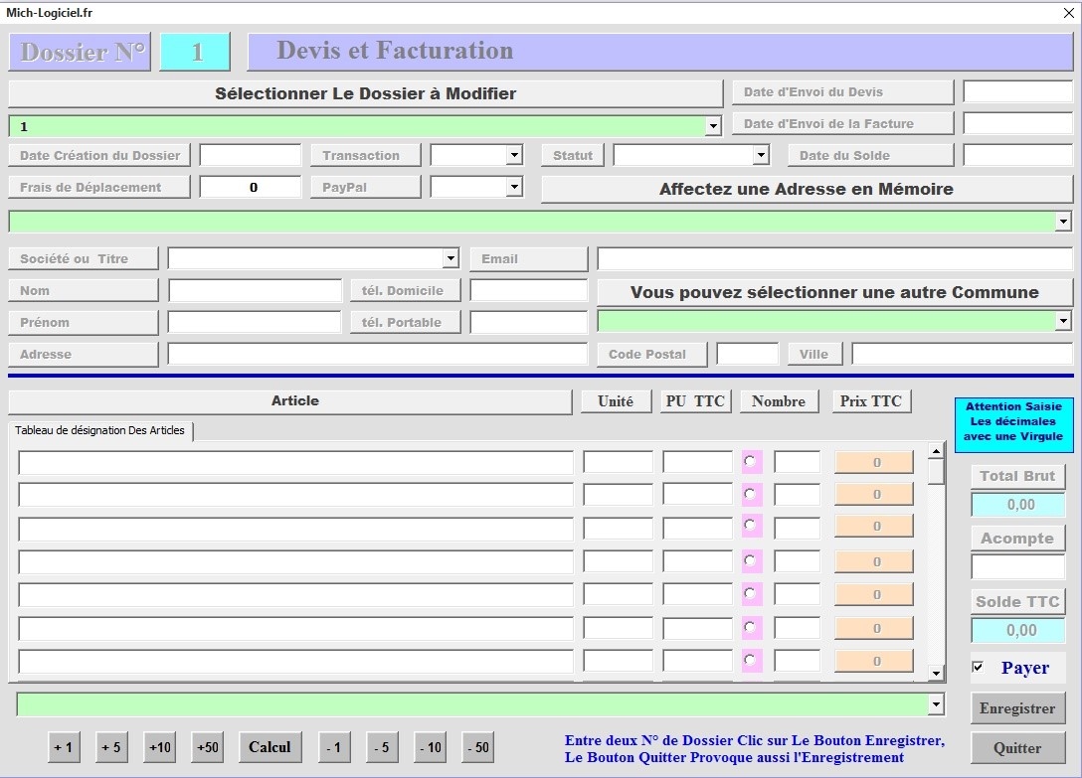Click the tél. Portable input field
This screenshot has height=778, width=1082.
point(529,322)
